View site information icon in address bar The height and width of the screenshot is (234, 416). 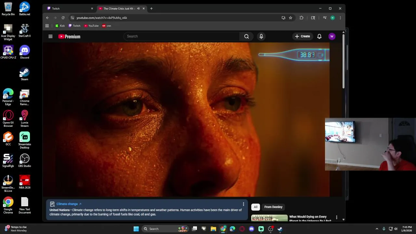[x=72, y=18]
